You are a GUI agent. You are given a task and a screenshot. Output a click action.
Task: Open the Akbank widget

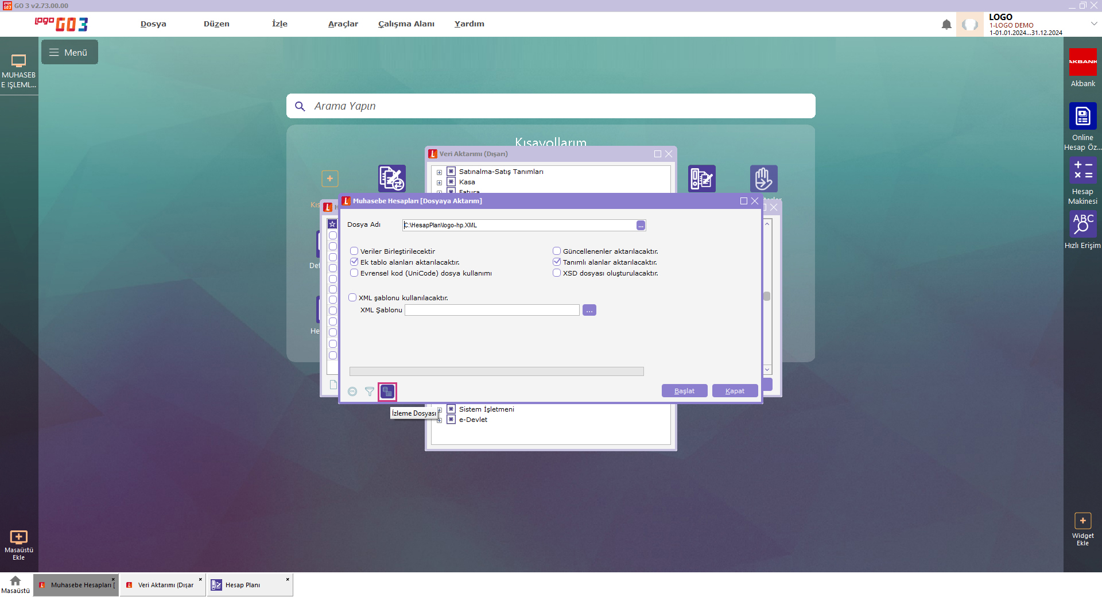point(1082,62)
